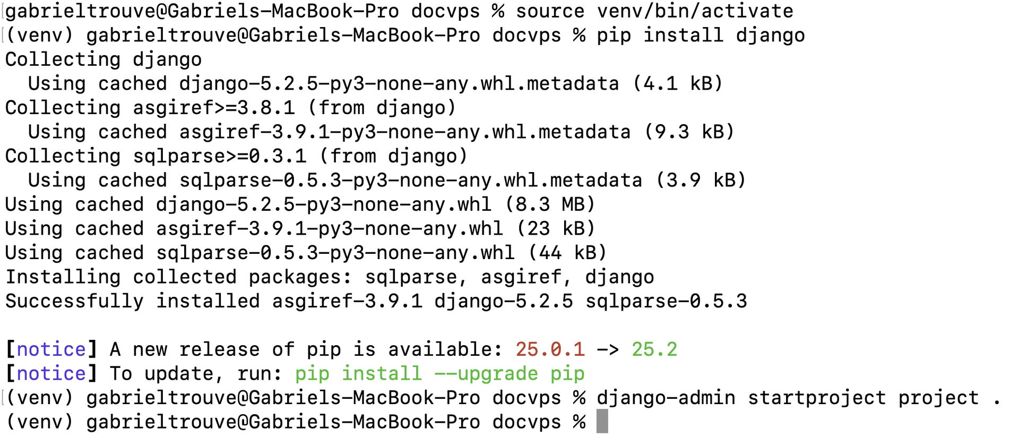Click the green 'pip install --upgrade pip' text
The image size is (1019, 437).
pyautogui.click(x=439, y=374)
